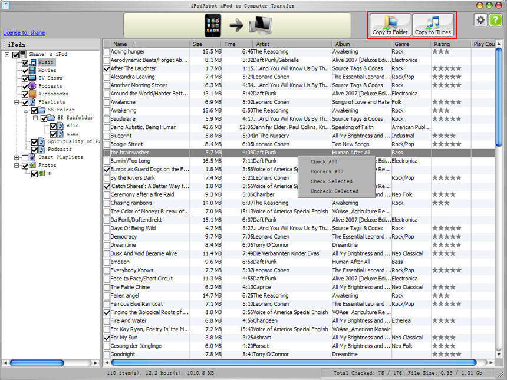507x380 pixels.
Task: Collapse the Playlists node
Action: pos(17,102)
